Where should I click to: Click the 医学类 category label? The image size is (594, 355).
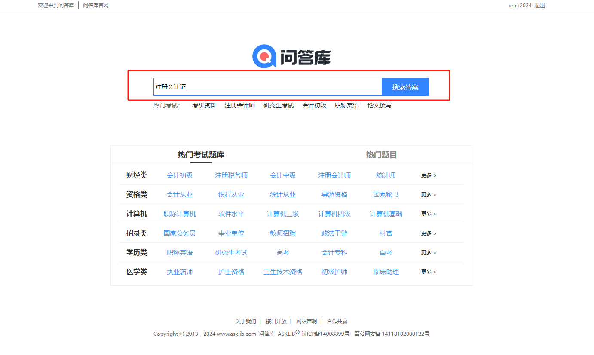click(137, 272)
